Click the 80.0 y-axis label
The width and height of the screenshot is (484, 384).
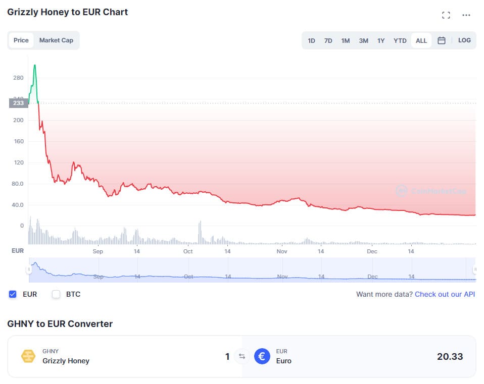17,184
